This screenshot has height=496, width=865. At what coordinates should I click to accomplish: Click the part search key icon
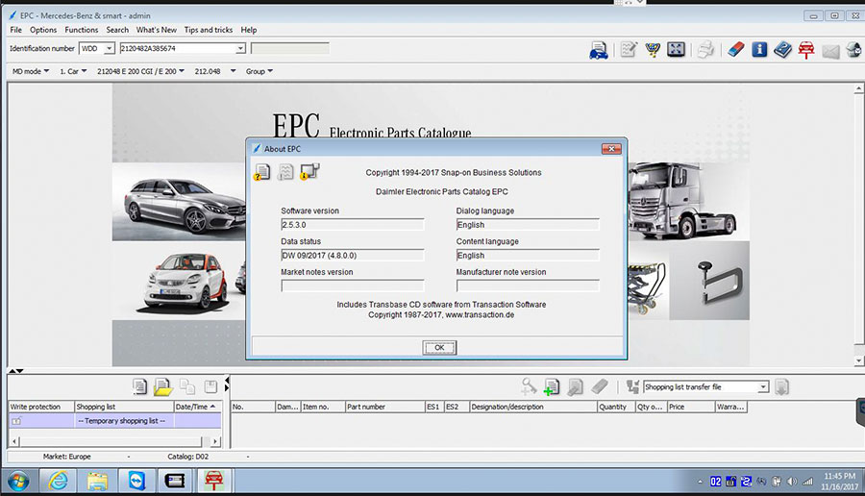pos(529,386)
